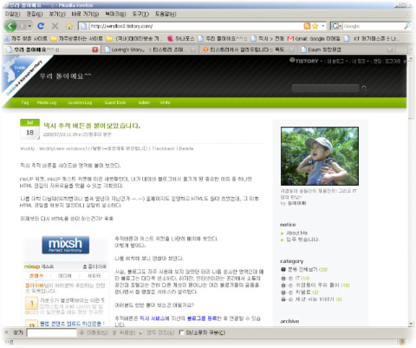Click the Trackback link under post title
Viewport: 416px width, 348px height.
click(164, 148)
